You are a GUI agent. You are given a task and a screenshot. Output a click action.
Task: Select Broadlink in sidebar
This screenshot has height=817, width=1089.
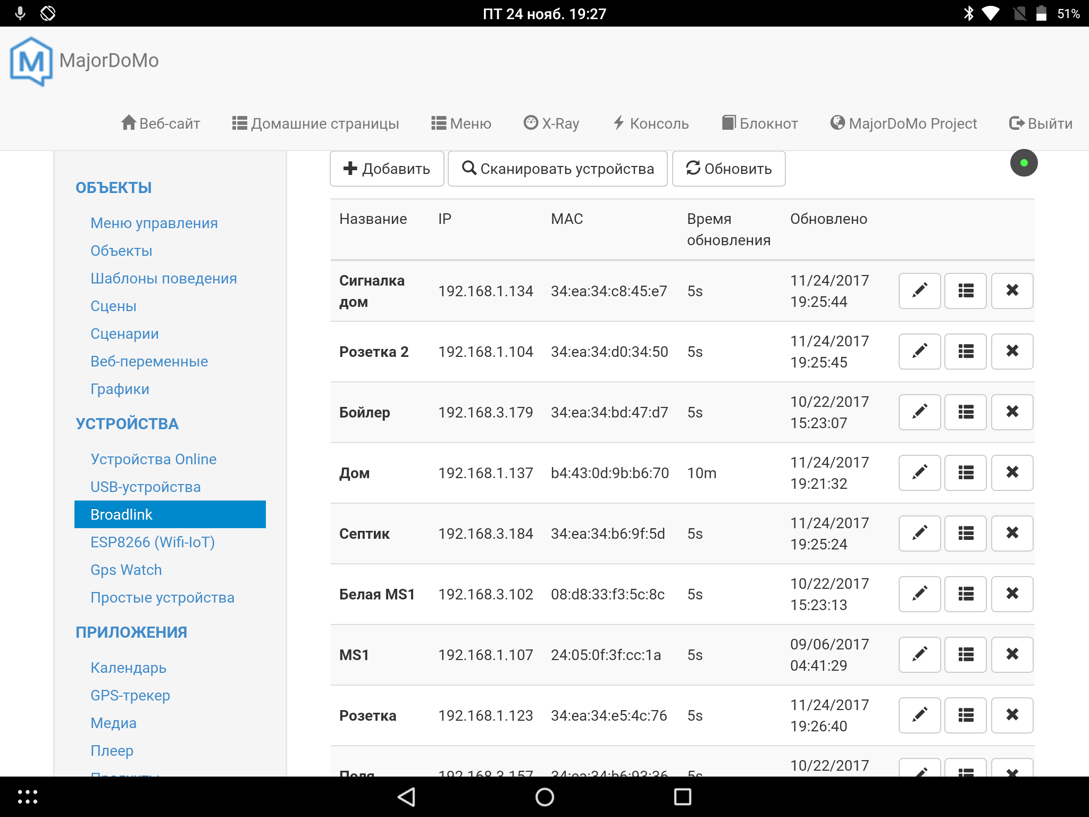tap(170, 514)
